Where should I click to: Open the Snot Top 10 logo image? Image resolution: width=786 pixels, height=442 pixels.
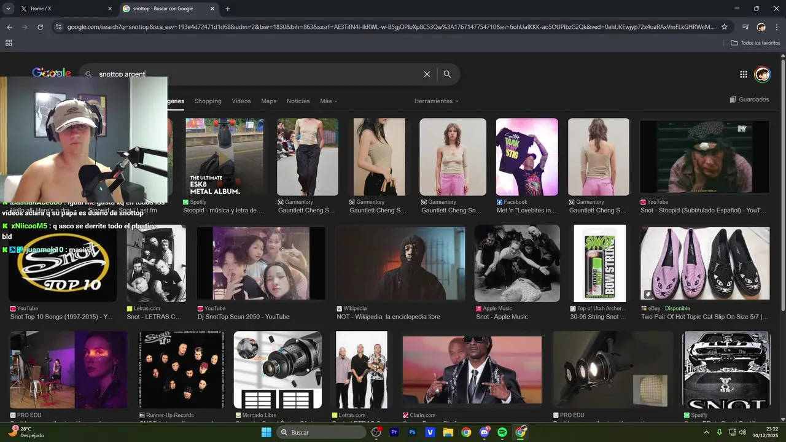tap(63, 264)
